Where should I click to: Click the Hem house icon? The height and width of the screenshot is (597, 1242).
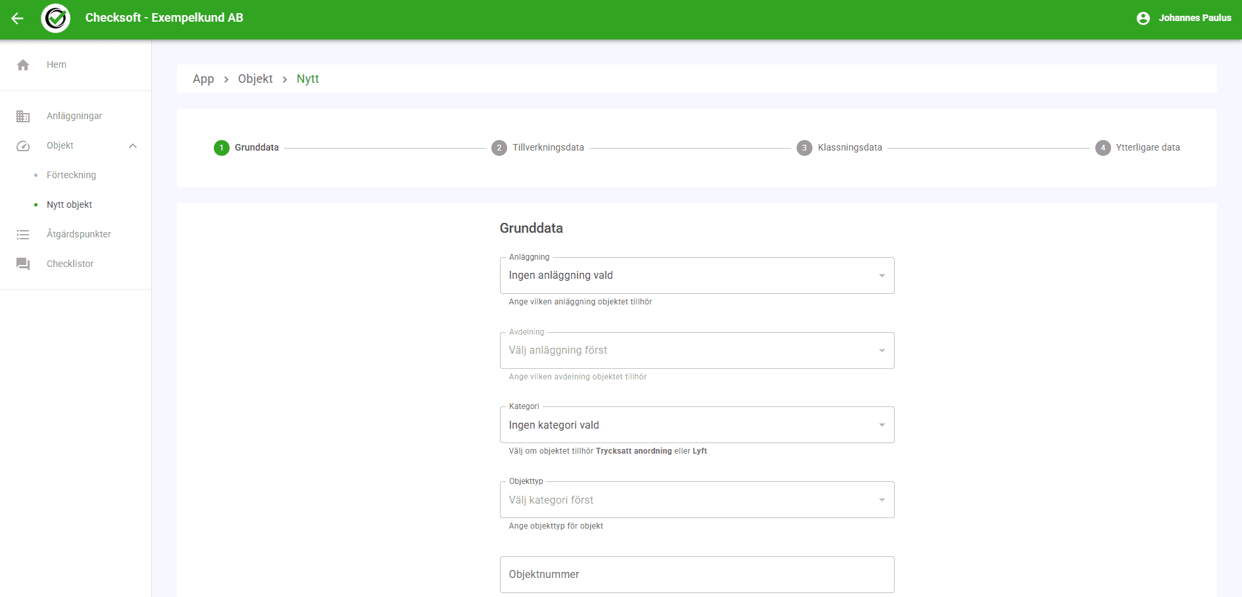coord(23,64)
